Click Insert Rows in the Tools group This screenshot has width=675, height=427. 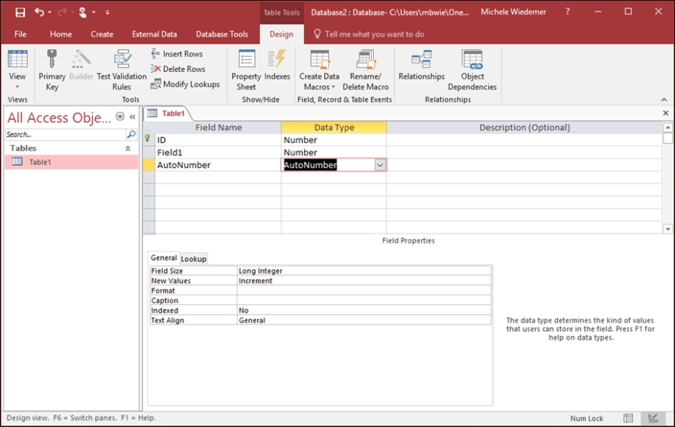(177, 54)
